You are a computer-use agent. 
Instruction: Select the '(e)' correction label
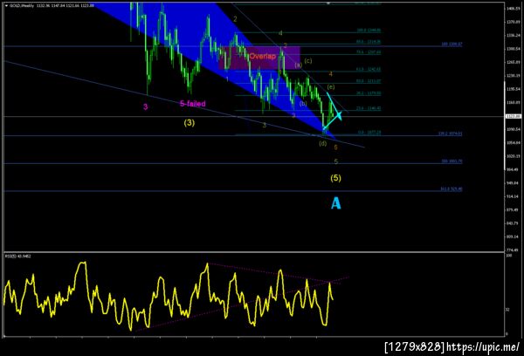(x=331, y=87)
